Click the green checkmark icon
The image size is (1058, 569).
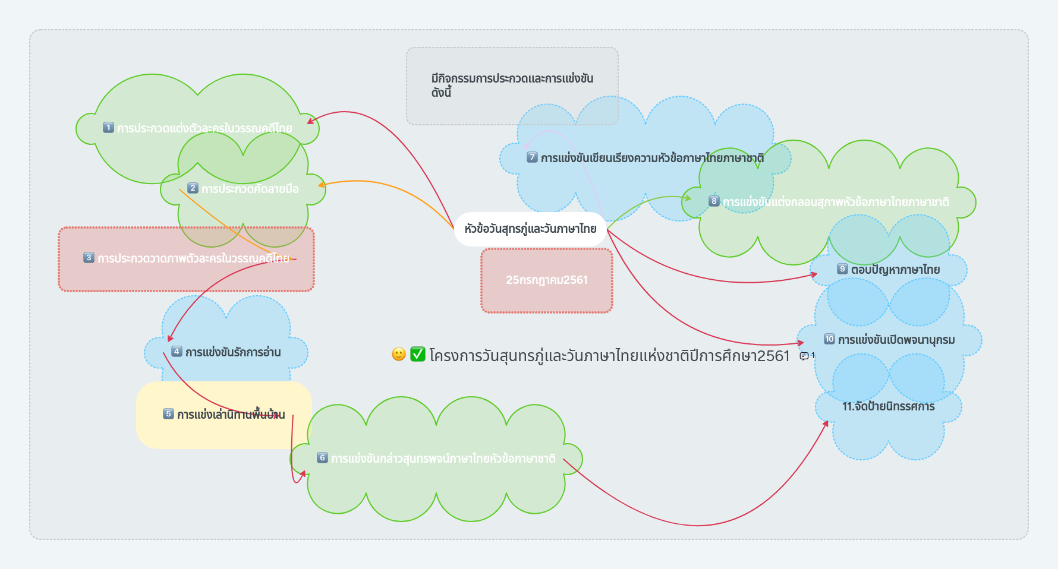(x=418, y=355)
